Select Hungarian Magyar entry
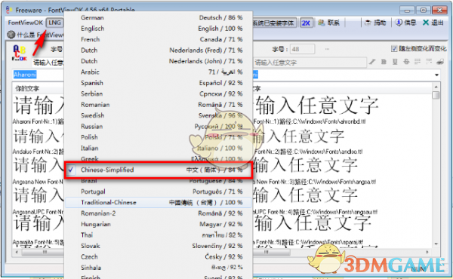Screen dimensions: 453x279 coord(159,224)
